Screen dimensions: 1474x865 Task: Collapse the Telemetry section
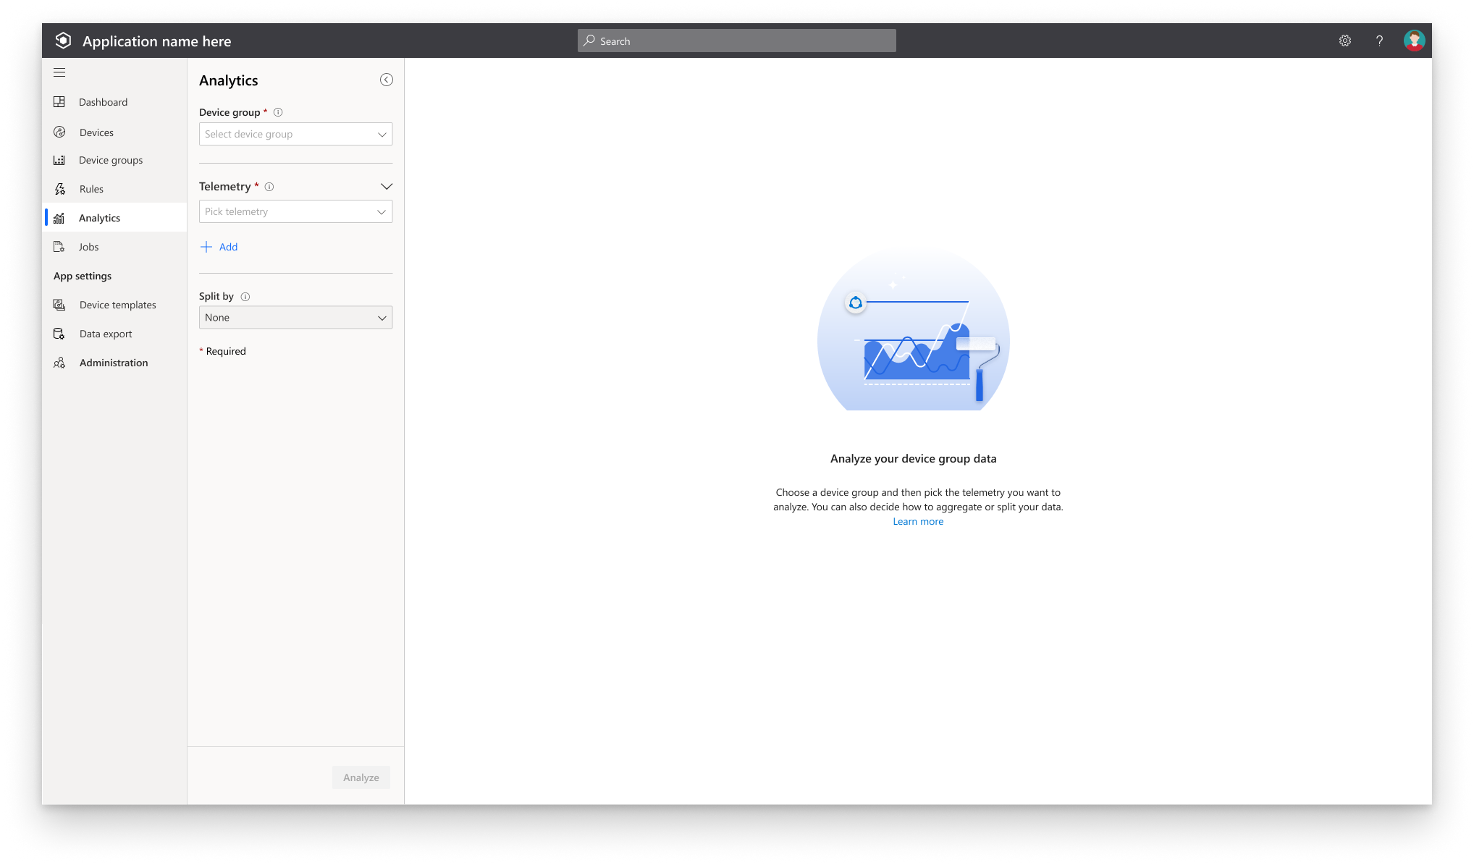coord(387,186)
